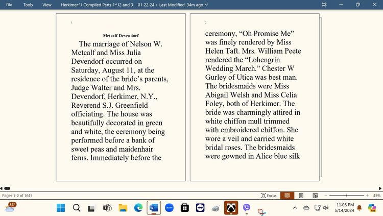
Task: Open TeamViewer from the taskbar
Action: click(200, 208)
